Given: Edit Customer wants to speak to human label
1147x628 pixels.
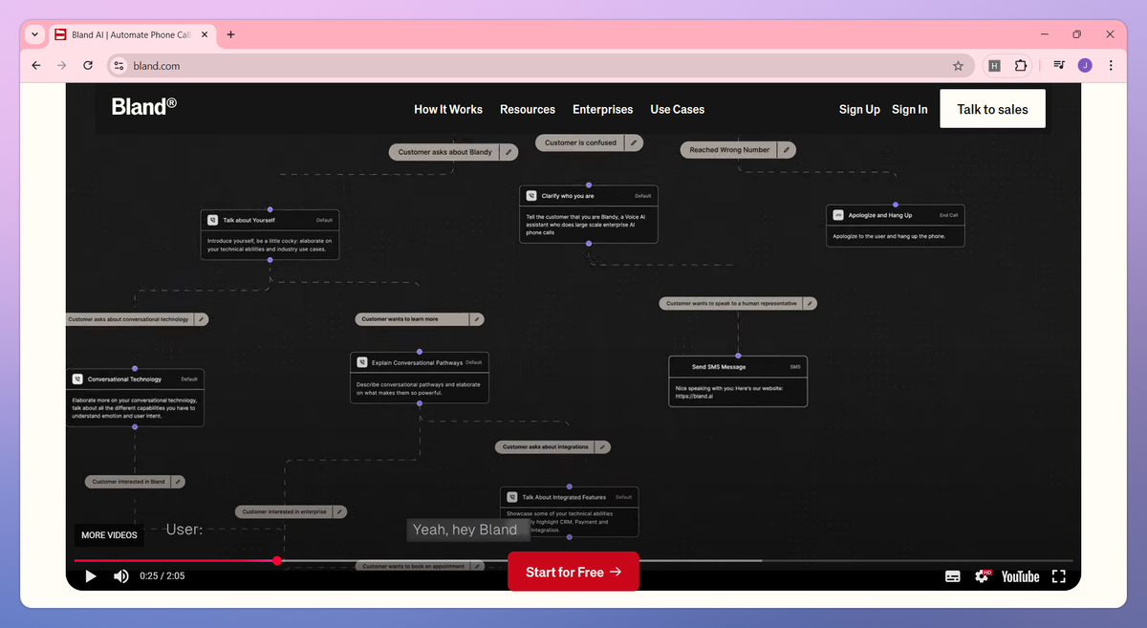Looking at the screenshot, I should point(810,303).
